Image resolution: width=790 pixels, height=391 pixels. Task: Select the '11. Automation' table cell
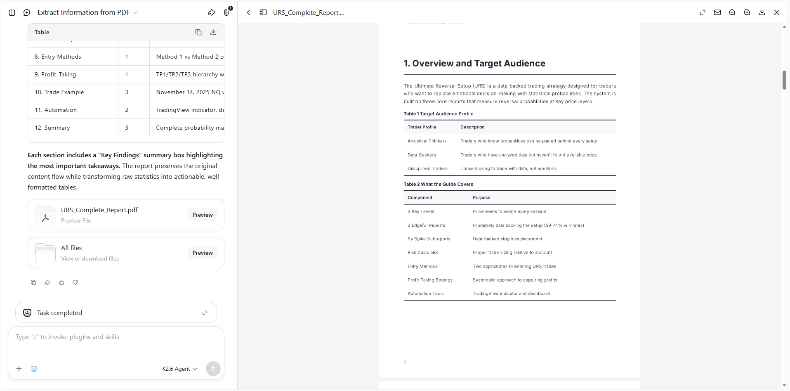pos(73,110)
